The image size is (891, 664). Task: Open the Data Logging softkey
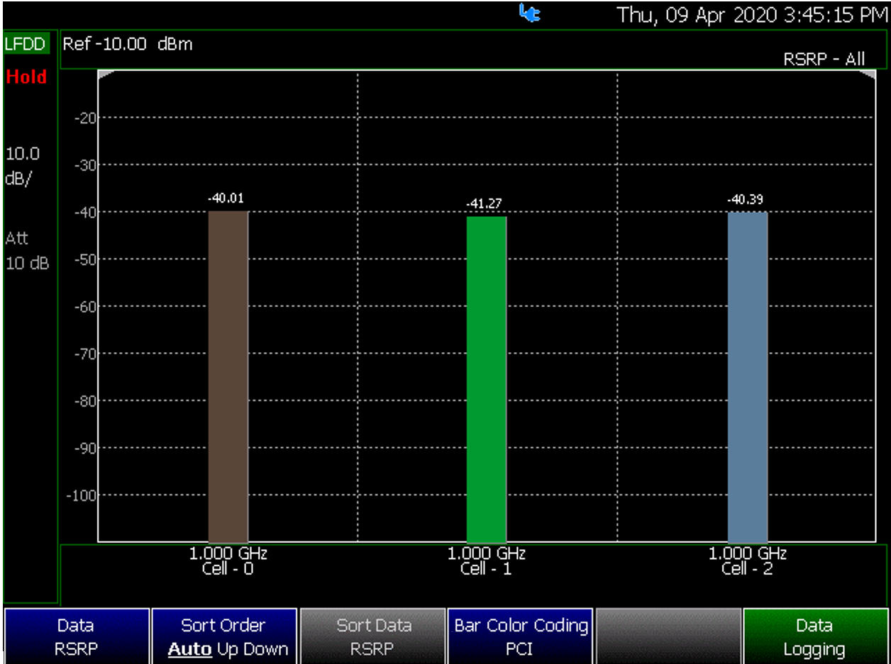coord(814,636)
